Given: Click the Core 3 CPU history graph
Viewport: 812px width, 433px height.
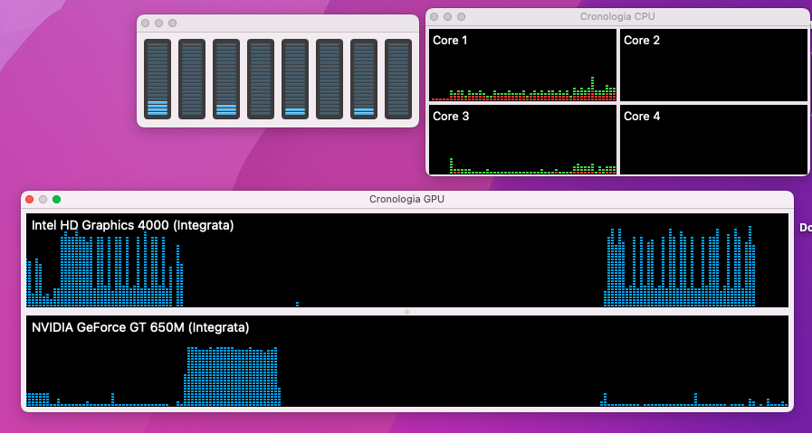Looking at the screenshot, I should (523, 140).
